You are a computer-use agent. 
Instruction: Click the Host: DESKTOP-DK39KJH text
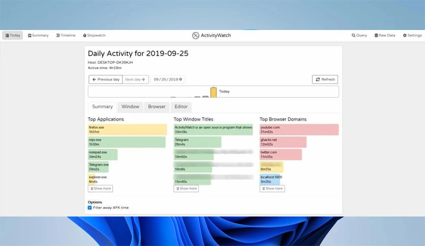point(110,63)
